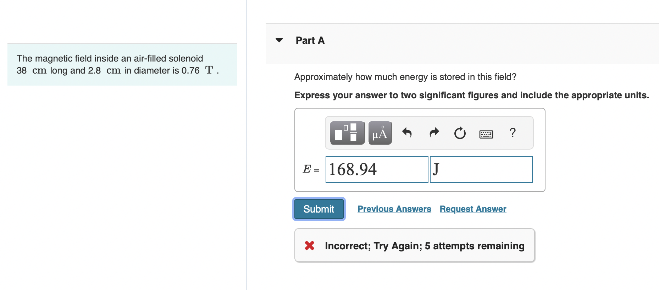Submit the answer 168.94 J
Image resolution: width=659 pixels, height=290 pixels.
(318, 209)
